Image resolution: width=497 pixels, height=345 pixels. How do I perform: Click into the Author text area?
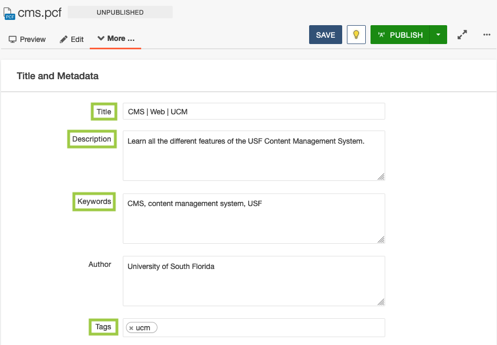point(254,281)
